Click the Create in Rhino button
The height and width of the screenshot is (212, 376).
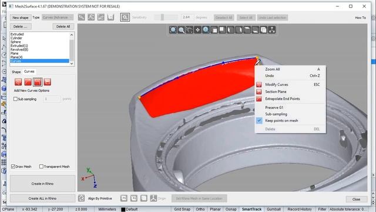point(42,184)
